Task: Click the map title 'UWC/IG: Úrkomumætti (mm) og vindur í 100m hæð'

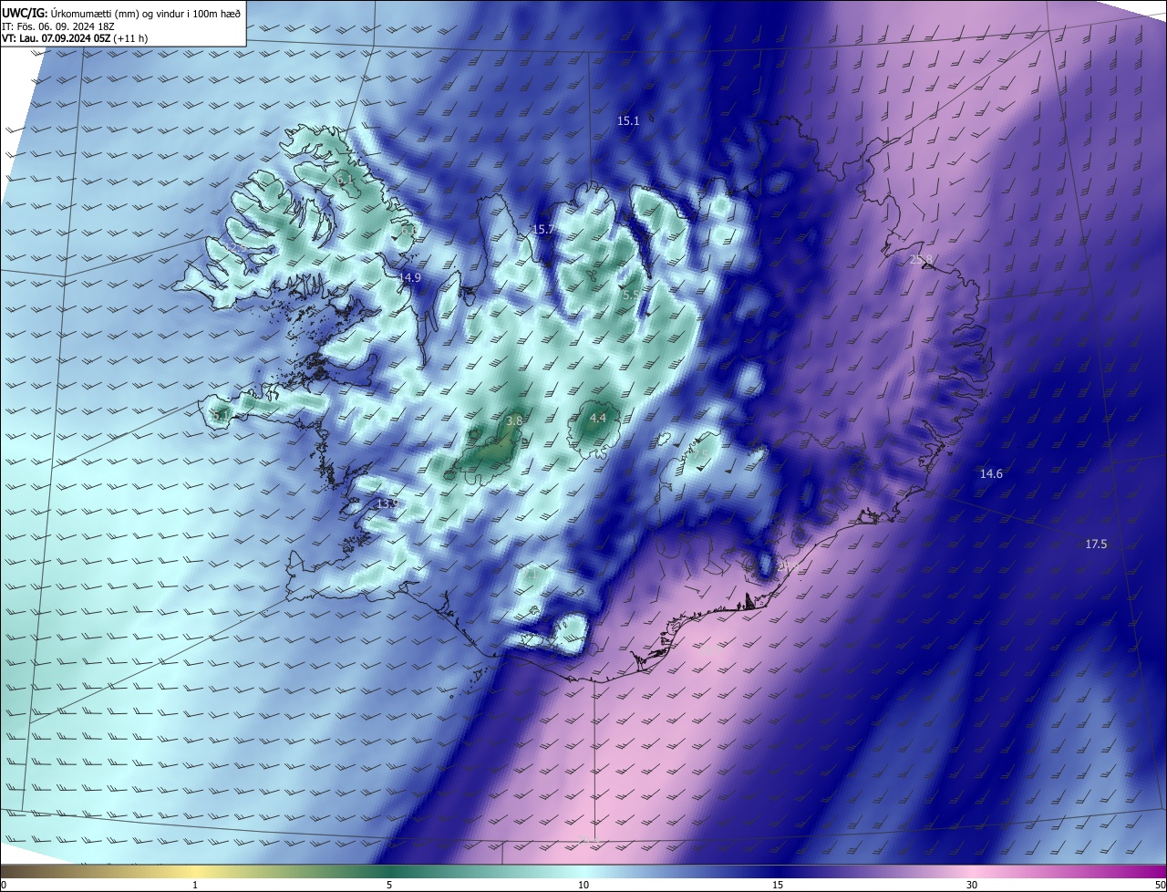Action: click(x=121, y=12)
